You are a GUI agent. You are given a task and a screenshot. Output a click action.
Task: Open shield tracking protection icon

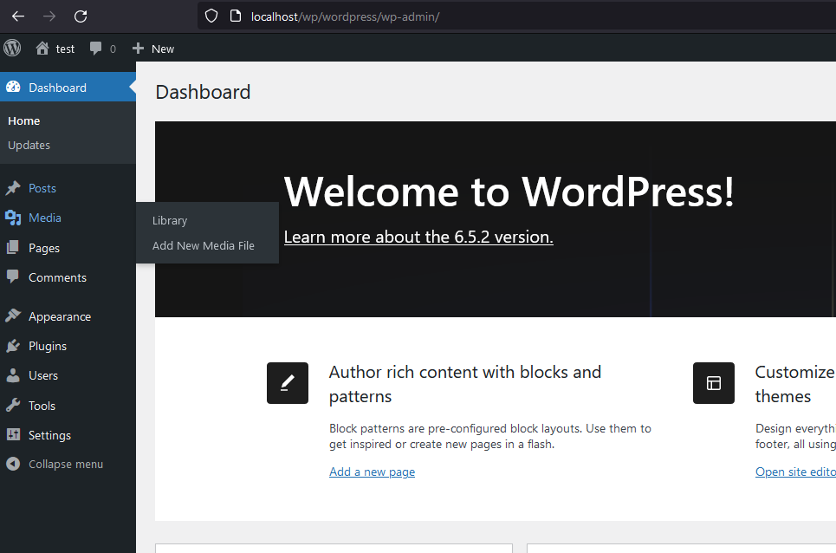[211, 16]
